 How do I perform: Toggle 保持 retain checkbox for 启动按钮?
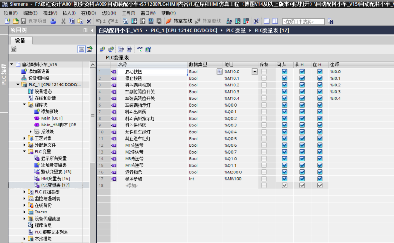pyautogui.click(x=264, y=71)
